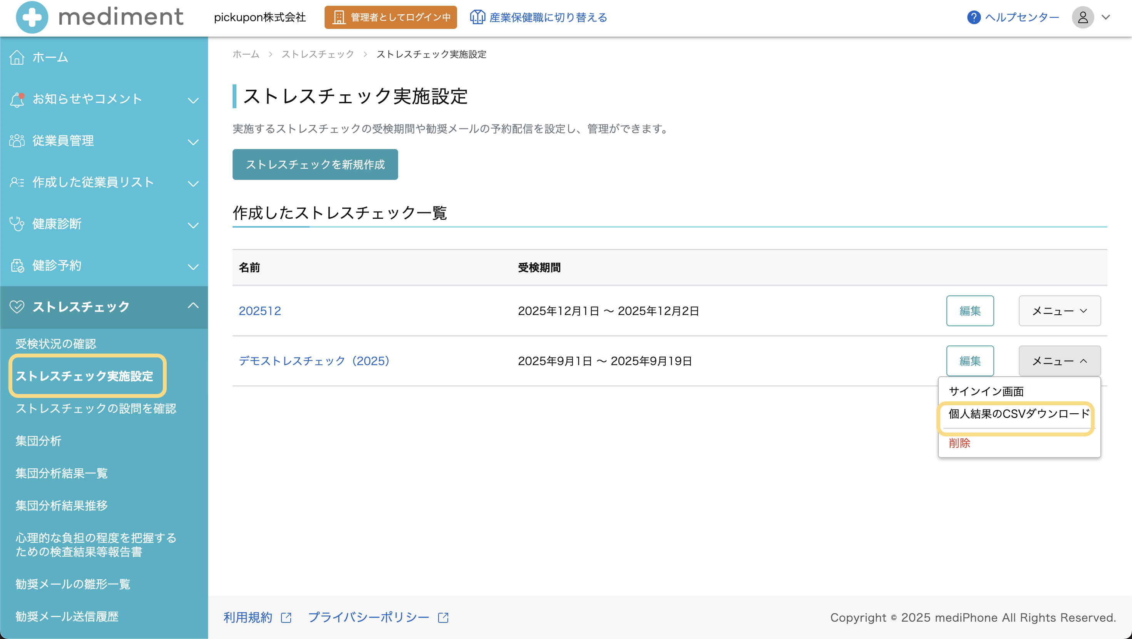
Task: Select サインイン画面 menu entry
Action: 986,391
